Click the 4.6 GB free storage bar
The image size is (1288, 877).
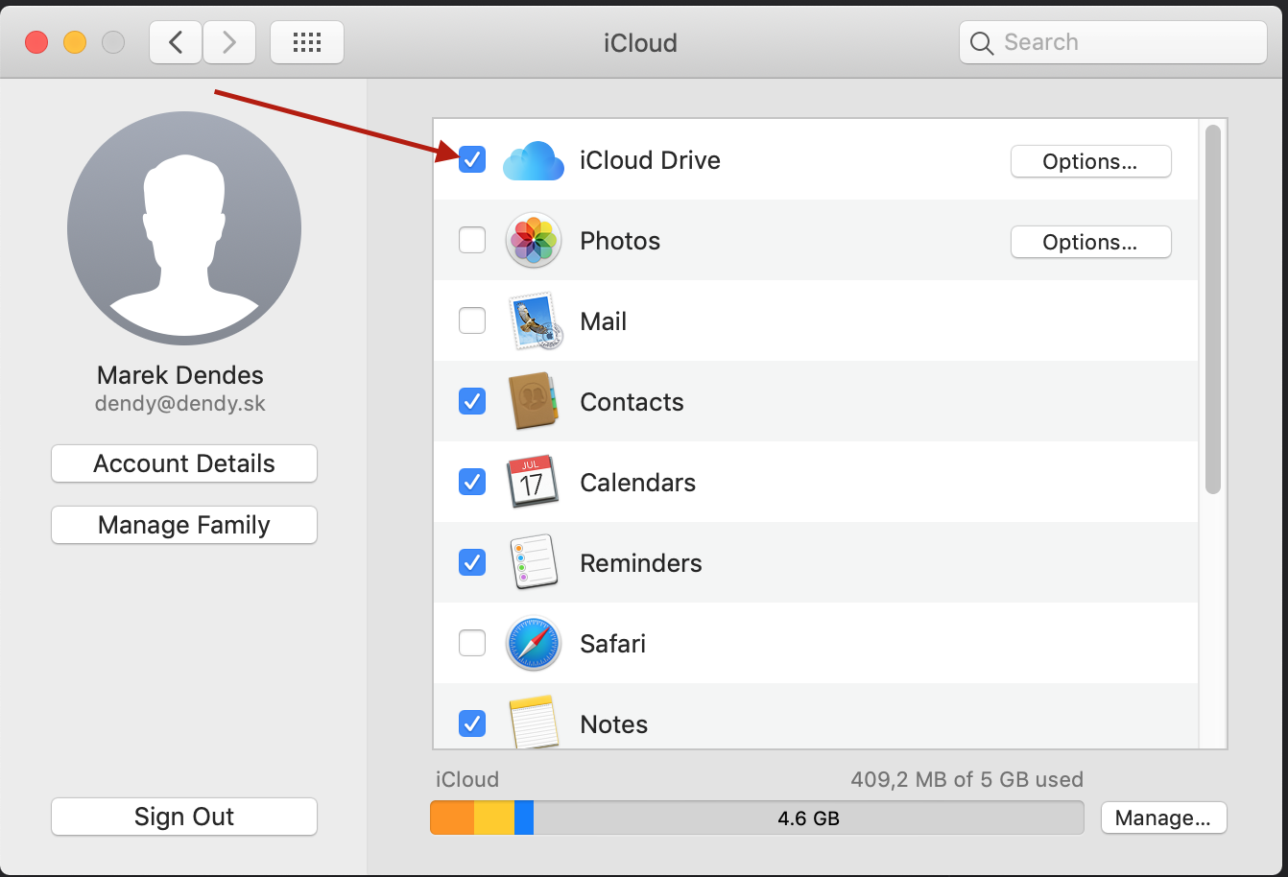point(808,818)
